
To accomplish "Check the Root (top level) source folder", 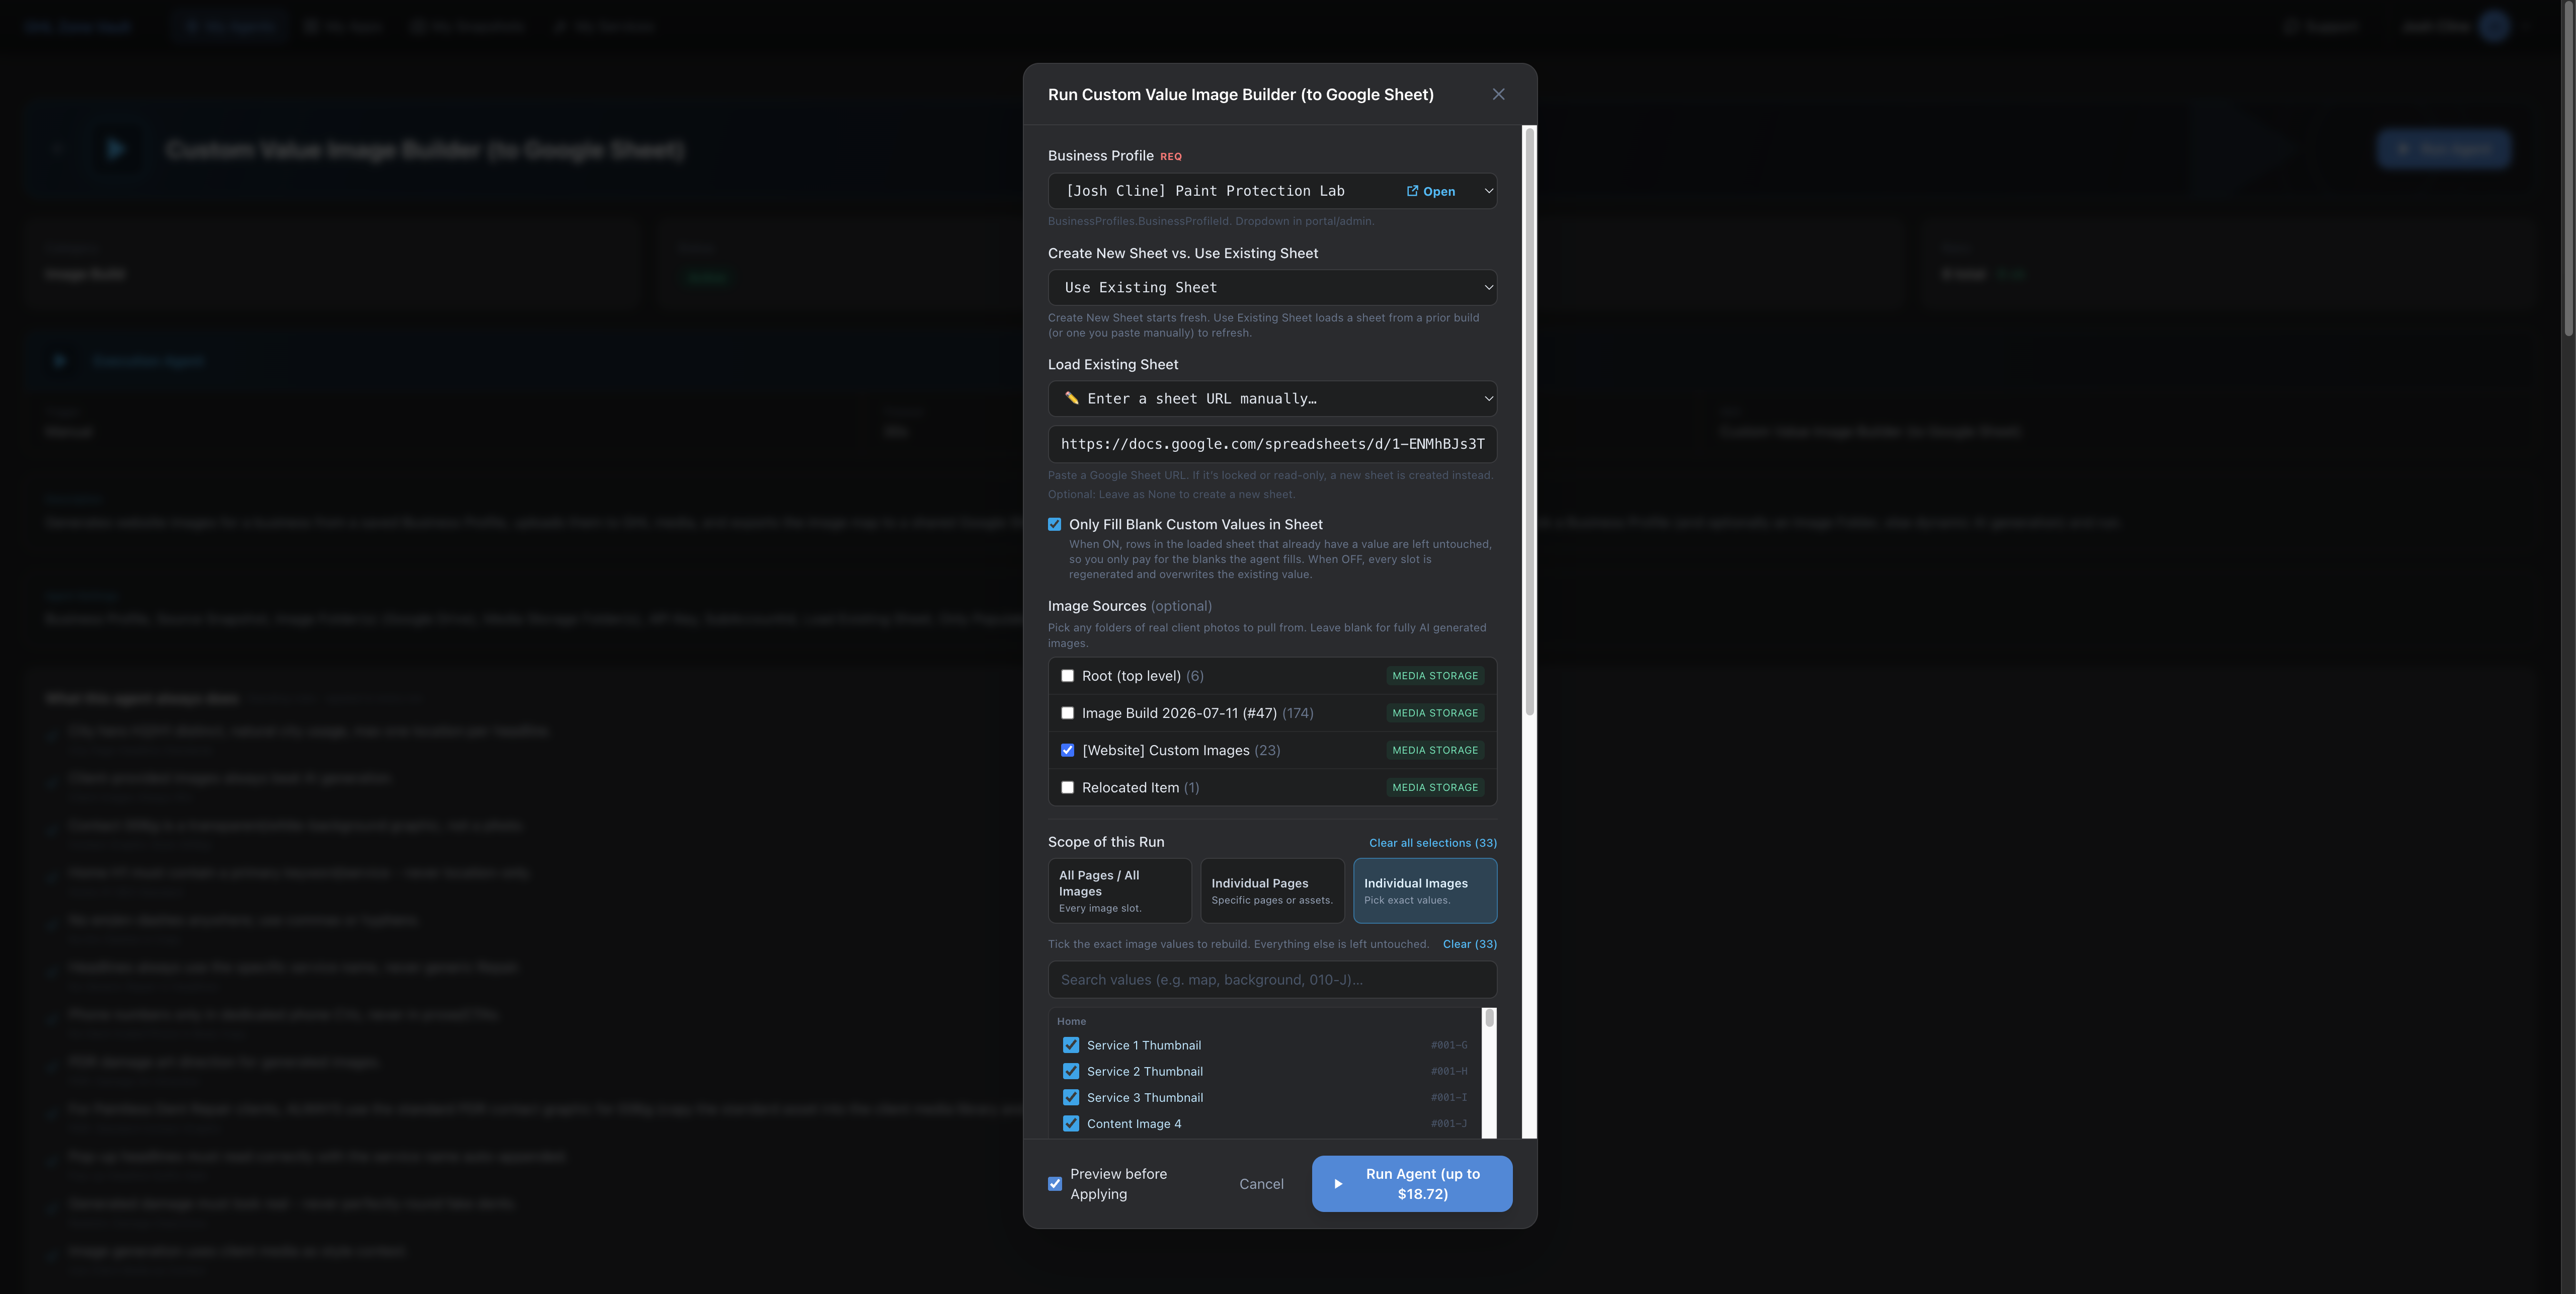I will [x=1067, y=676].
